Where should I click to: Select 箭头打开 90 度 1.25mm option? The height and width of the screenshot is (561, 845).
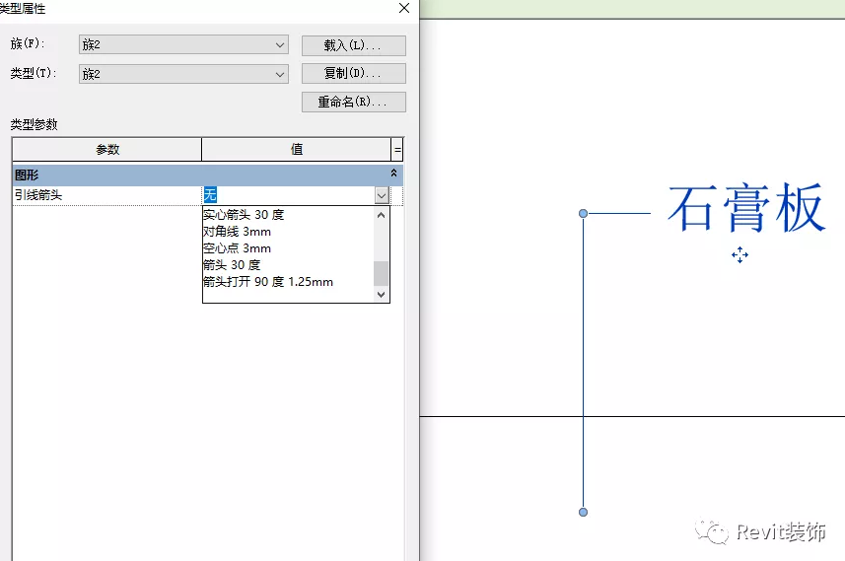[x=267, y=282]
